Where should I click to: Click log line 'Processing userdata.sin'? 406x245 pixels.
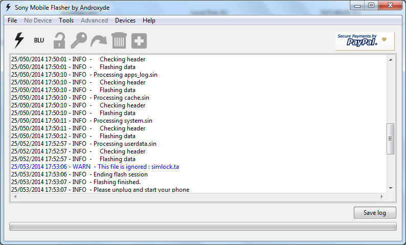[84, 144]
